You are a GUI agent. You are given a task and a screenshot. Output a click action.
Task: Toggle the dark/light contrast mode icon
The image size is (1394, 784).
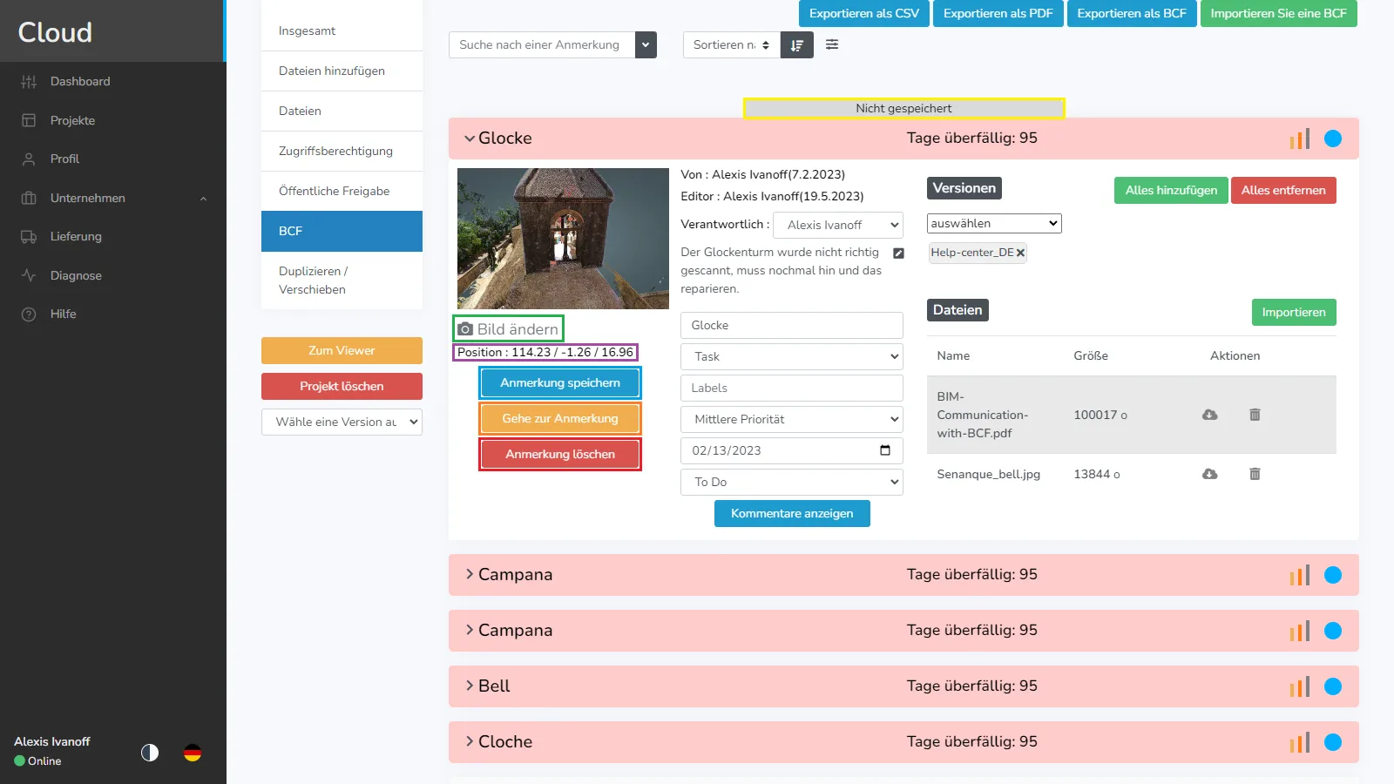(150, 753)
